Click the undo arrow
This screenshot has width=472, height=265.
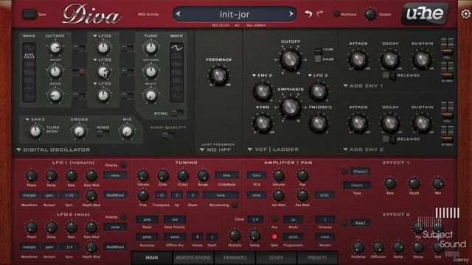pyautogui.click(x=308, y=14)
